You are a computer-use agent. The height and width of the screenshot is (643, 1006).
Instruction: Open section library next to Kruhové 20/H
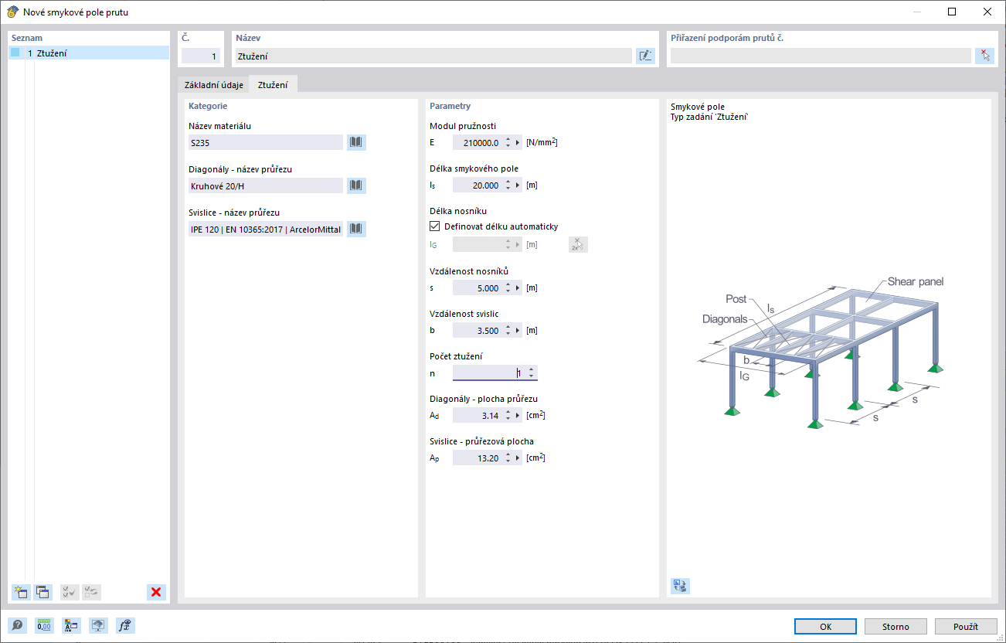355,185
